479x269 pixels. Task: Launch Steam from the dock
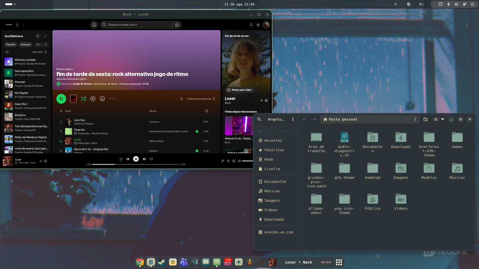click(162, 262)
